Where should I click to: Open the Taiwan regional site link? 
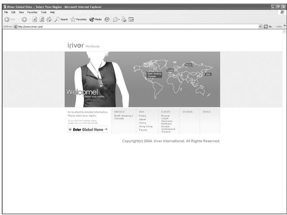pyautogui.click(x=143, y=130)
